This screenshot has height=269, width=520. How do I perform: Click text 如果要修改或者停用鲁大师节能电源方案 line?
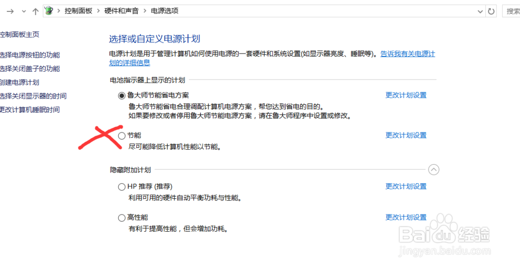click(240, 116)
